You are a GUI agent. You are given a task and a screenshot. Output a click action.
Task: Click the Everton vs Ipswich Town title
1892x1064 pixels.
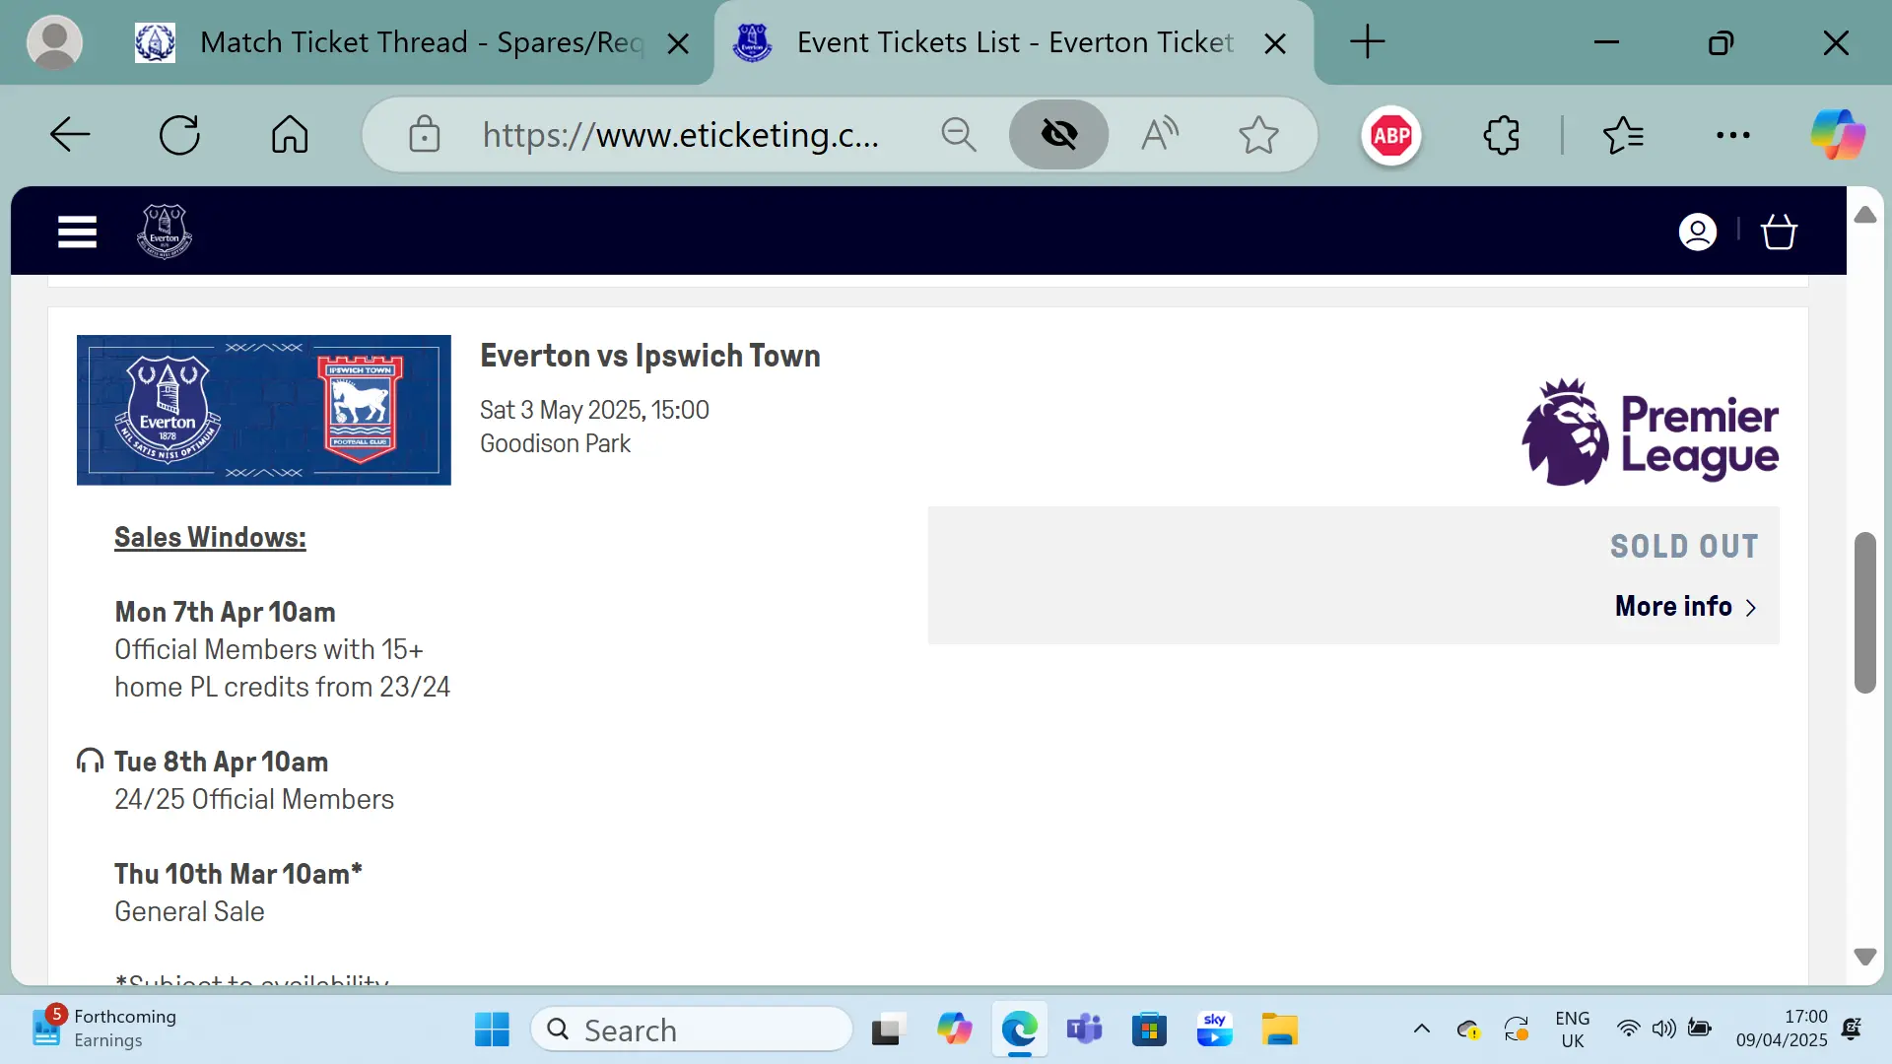pyautogui.click(x=649, y=356)
